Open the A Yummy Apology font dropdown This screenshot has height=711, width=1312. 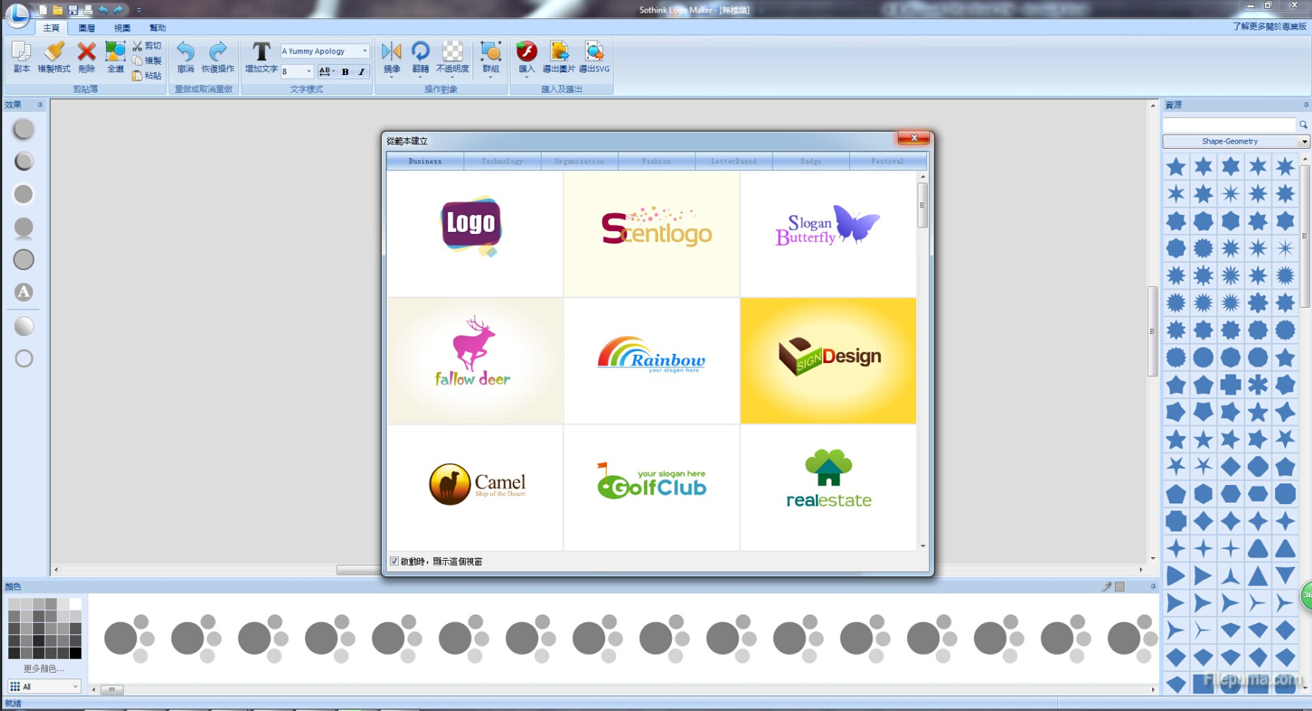click(x=365, y=51)
